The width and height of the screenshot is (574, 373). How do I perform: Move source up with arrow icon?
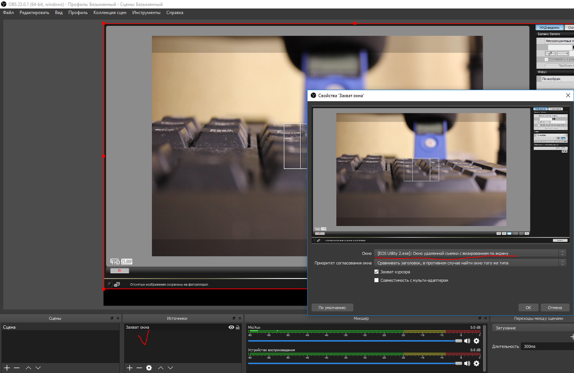[161, 368]
